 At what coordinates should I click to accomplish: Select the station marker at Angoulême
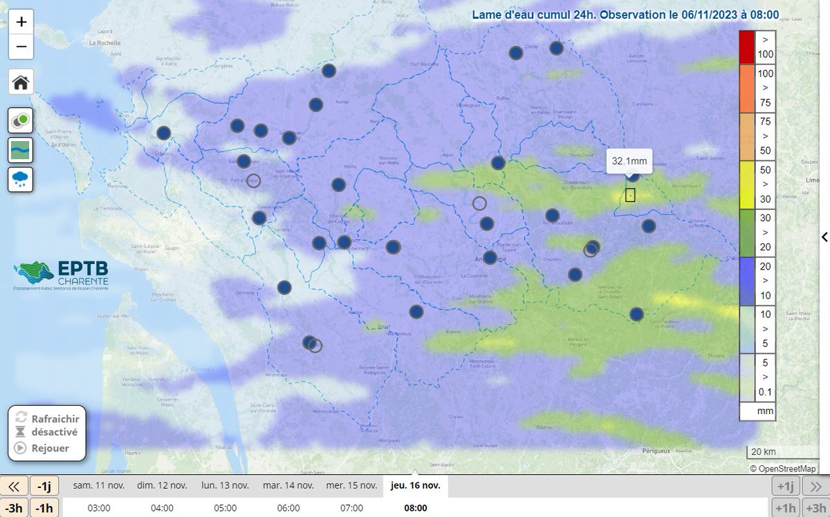[x=490, y=258]
